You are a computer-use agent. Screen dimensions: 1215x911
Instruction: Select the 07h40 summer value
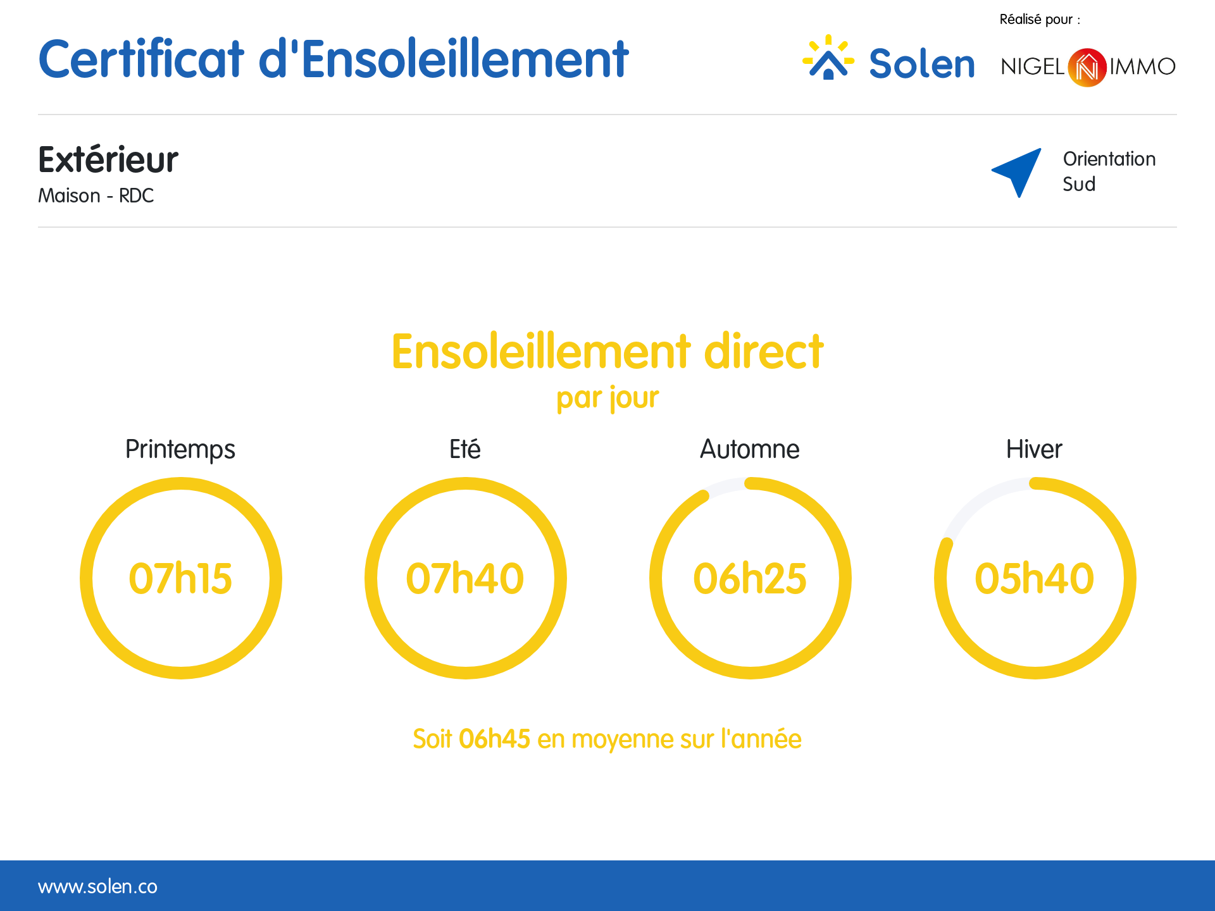tap(465, 578)
